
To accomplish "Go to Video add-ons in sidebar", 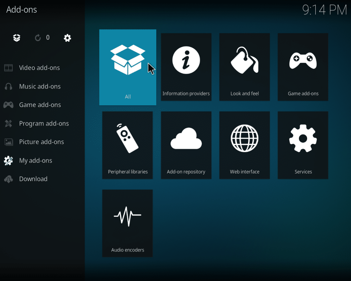I will [x=39, y=68].
